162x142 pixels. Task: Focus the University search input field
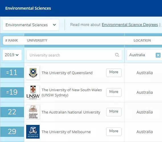(x=74, y=55)
